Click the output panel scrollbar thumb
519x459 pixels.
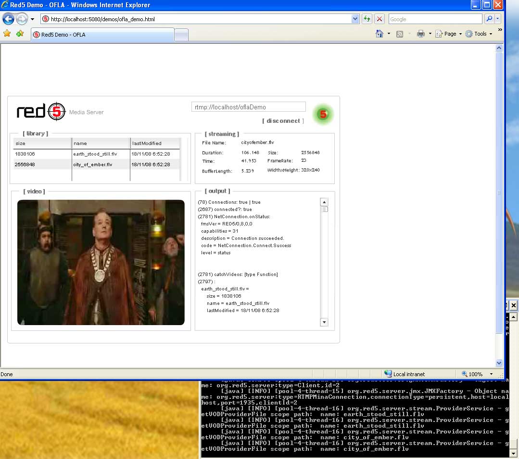click(324, 209)
